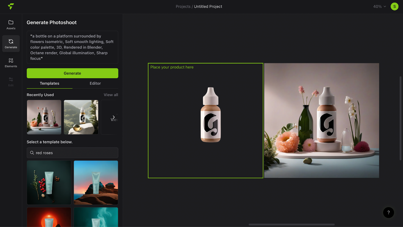The width and height of the screenshot is (403, 227).
Task: Click the red roses search field
Action: click(x=73, y=153)
